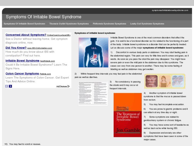This screenshot has width=194, height=146.
Task: Click the ad text 'Could It Be Irritable Bowel Syndrome?'
Action: pos(29,65)
